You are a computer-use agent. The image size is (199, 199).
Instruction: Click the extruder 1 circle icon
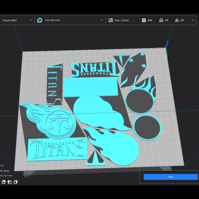40,20
